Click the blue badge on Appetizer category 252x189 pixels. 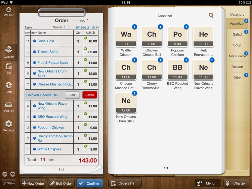246,21
